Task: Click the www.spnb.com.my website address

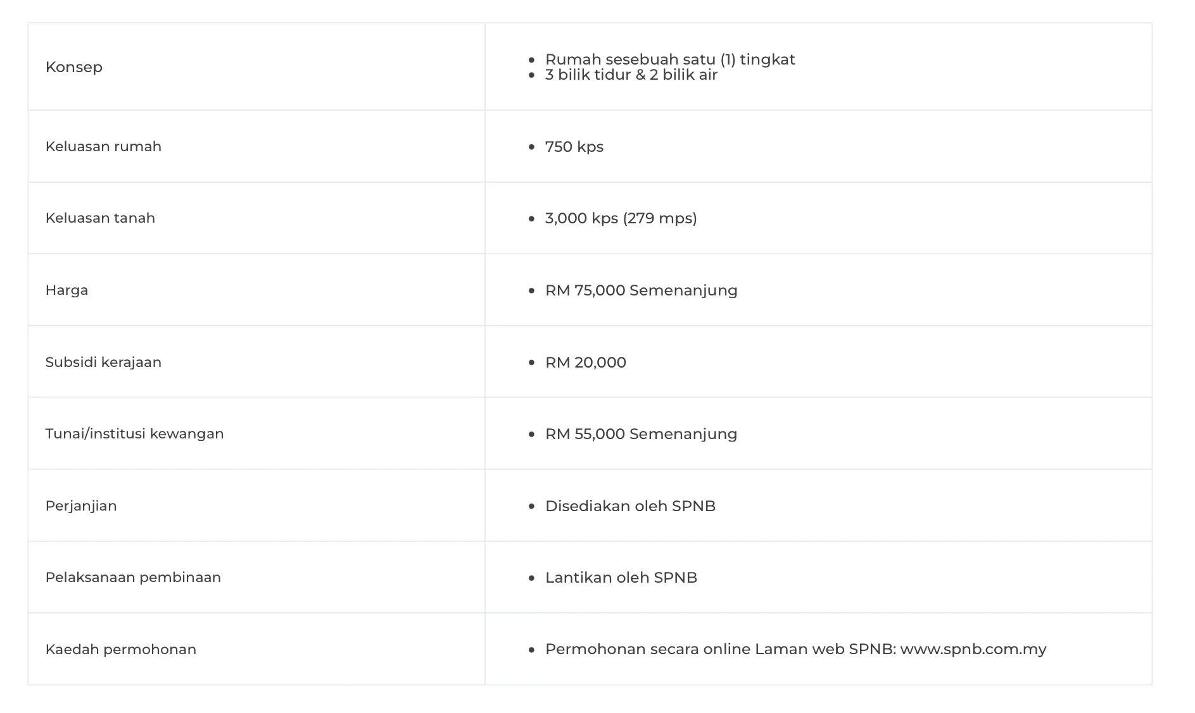Action: tap(973, 649)
